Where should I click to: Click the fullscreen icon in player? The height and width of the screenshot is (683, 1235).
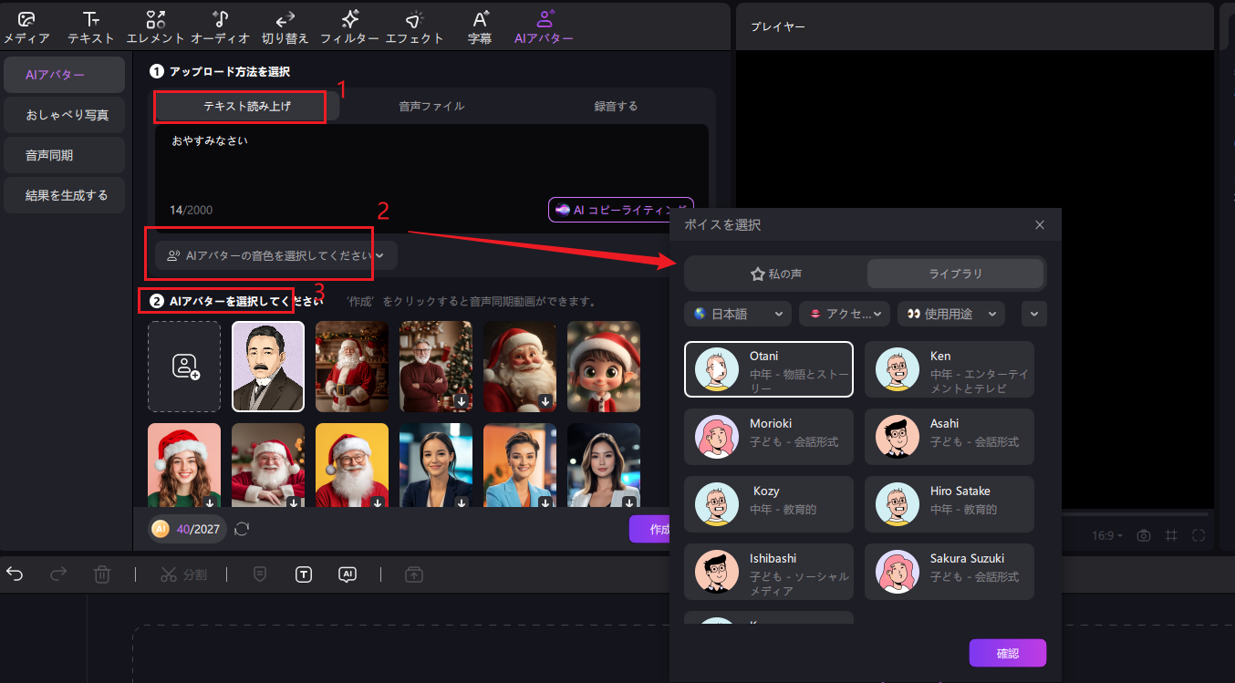coord(1199,535)
